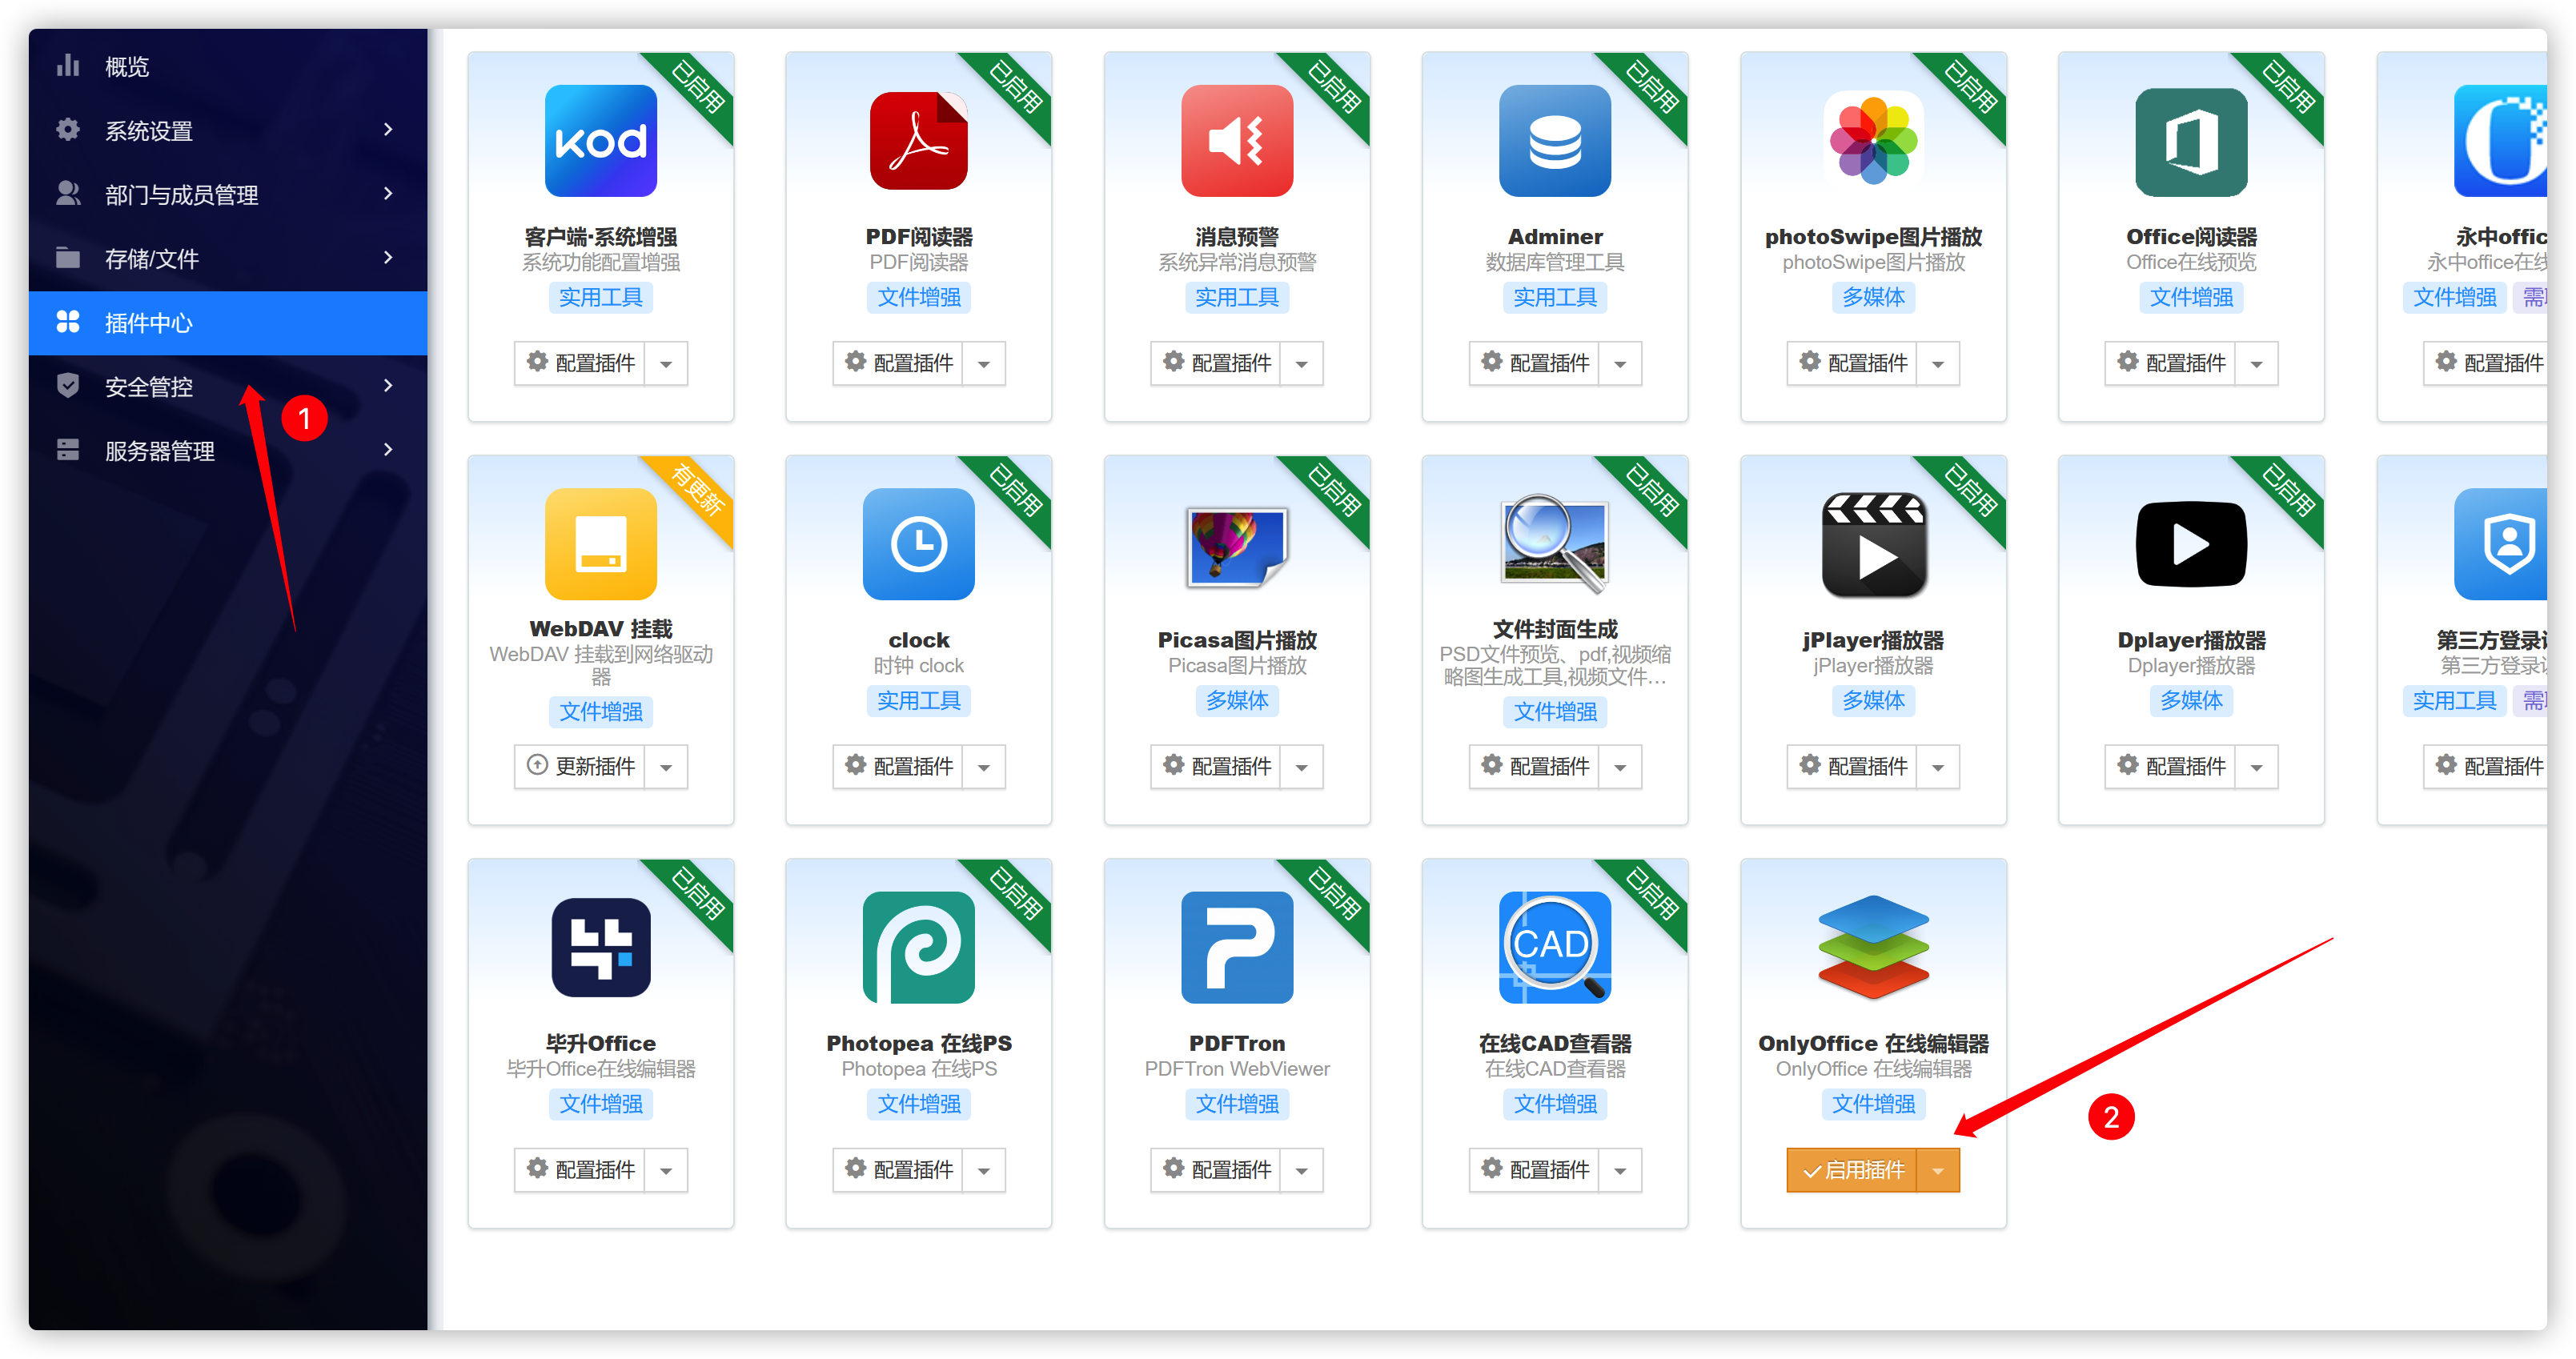Click the Photopea spiral icon
2576x1359 pixels.
(918, 947)
